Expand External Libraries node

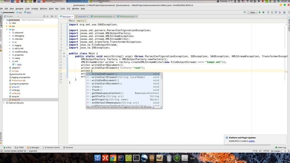point(4,103)
